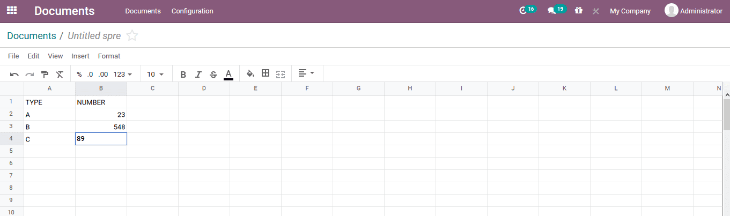
Task: Click the merge cells icon
Action: pos(281,74)
